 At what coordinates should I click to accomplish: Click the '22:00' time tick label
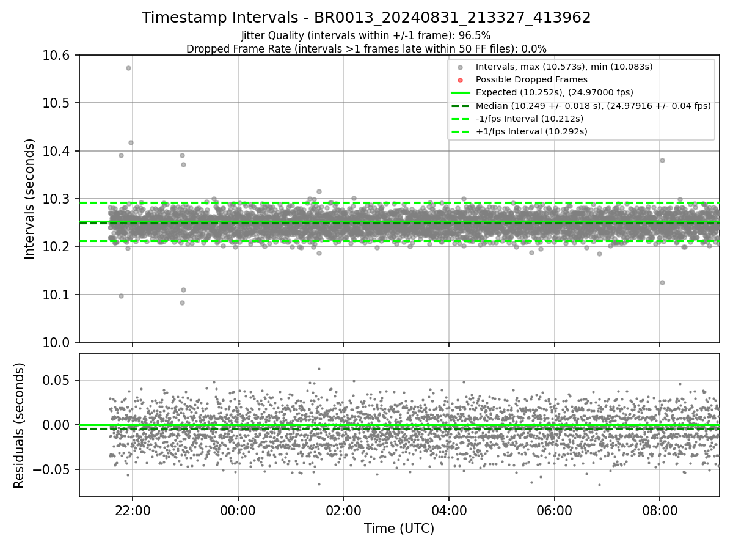[133, 510]
